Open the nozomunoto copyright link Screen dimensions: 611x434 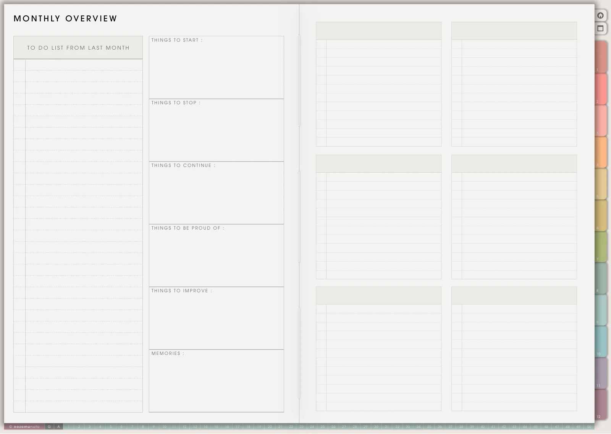click(24, 427)
